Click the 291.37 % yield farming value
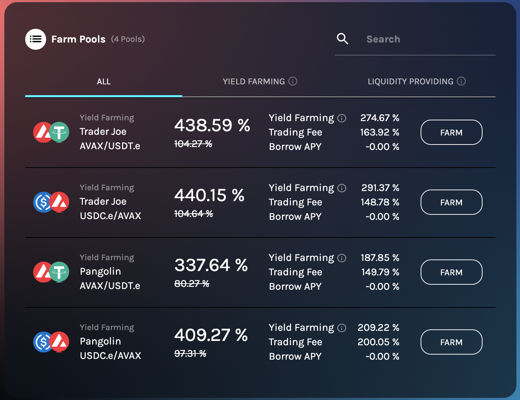Image resolution: width=520 pixels, height=400 pixels. click(380, 188)
